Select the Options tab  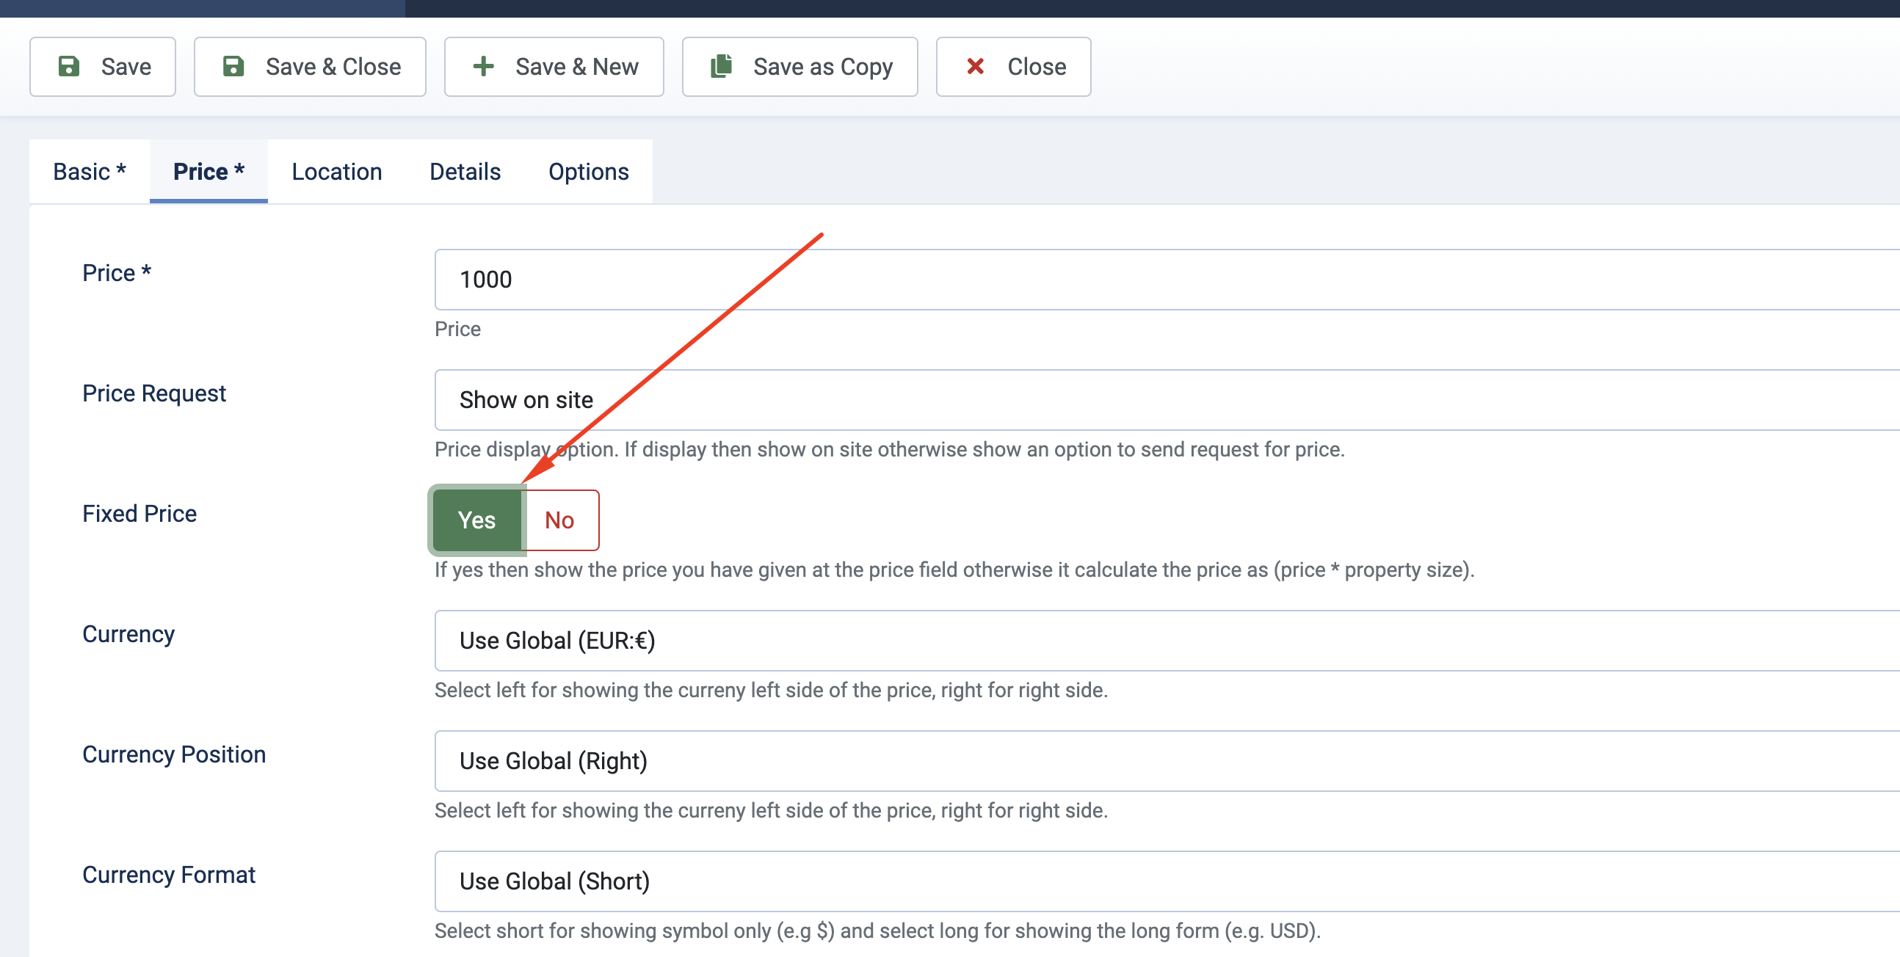(x=588, y=171)
